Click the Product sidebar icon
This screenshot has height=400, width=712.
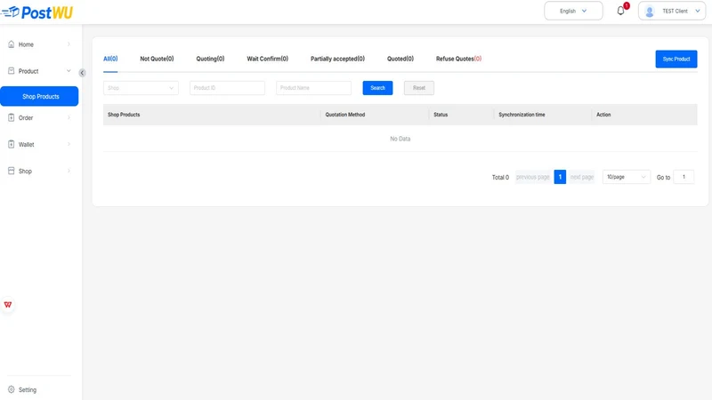(12, 71)
